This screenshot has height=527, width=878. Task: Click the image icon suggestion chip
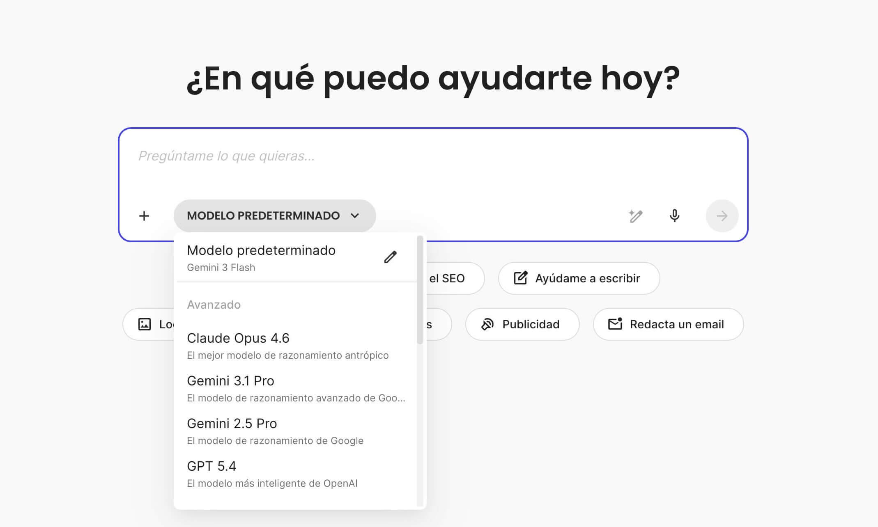(x=148, y=324)
